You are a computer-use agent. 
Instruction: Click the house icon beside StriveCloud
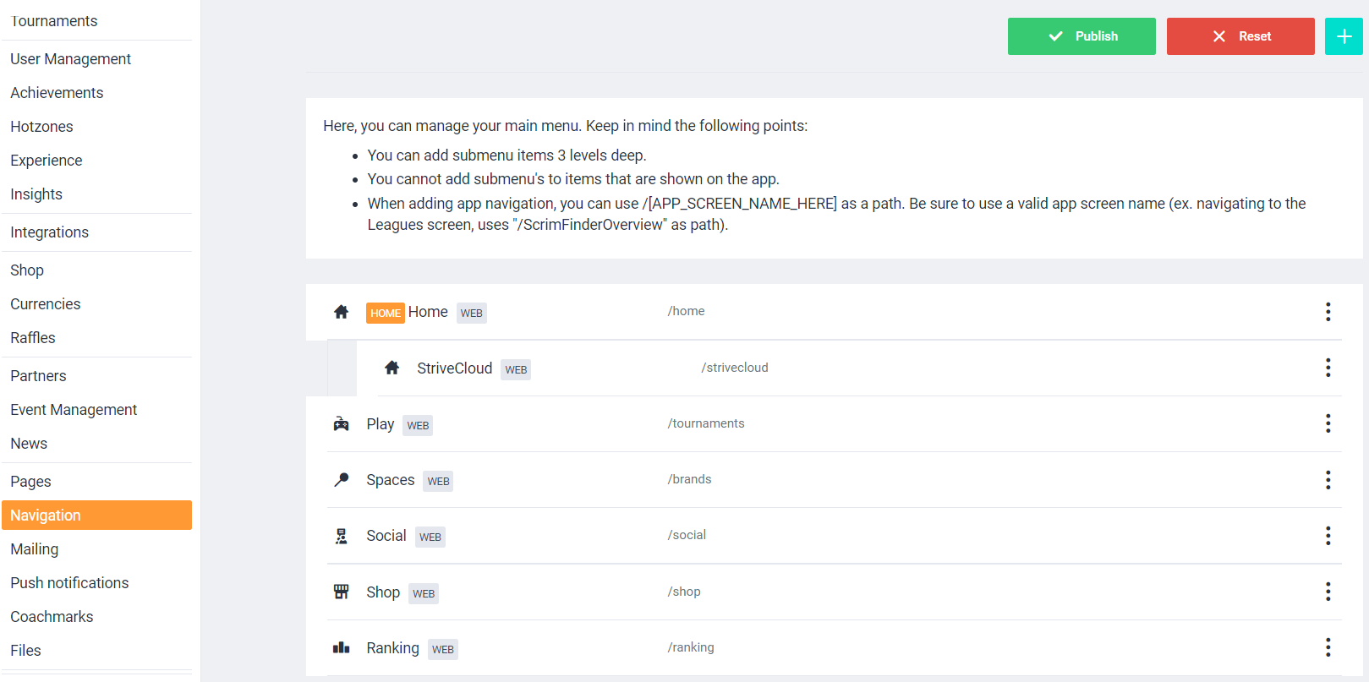(392, 368)
